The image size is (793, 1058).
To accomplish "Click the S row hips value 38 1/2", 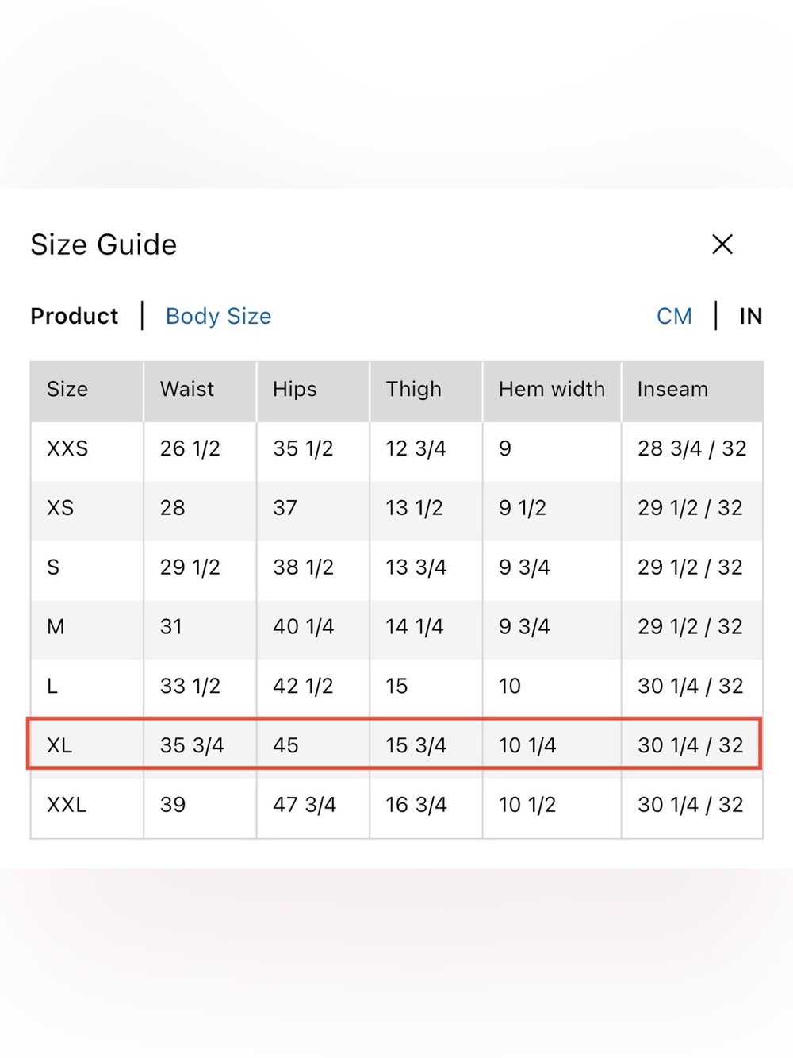I will point(303,567).
